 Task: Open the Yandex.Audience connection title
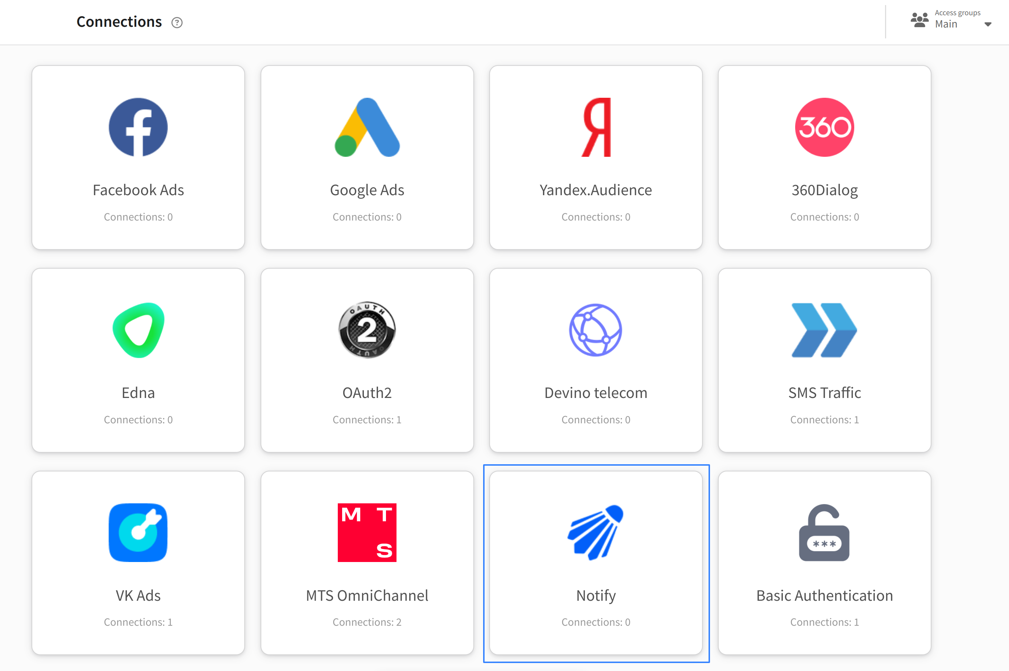(x=596, y=190)
